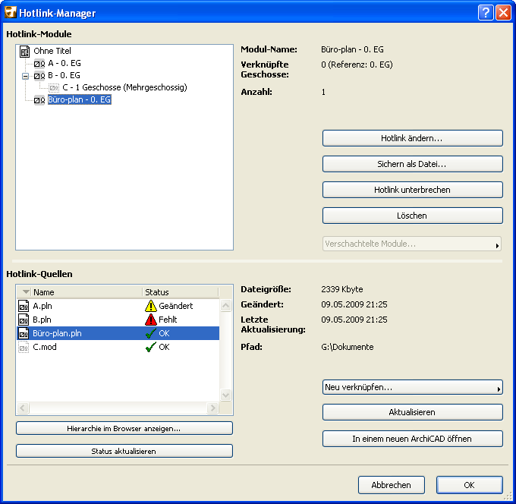Click Hotlink unterbrechen button
516x504 pixels.
[x=412, y=190]
